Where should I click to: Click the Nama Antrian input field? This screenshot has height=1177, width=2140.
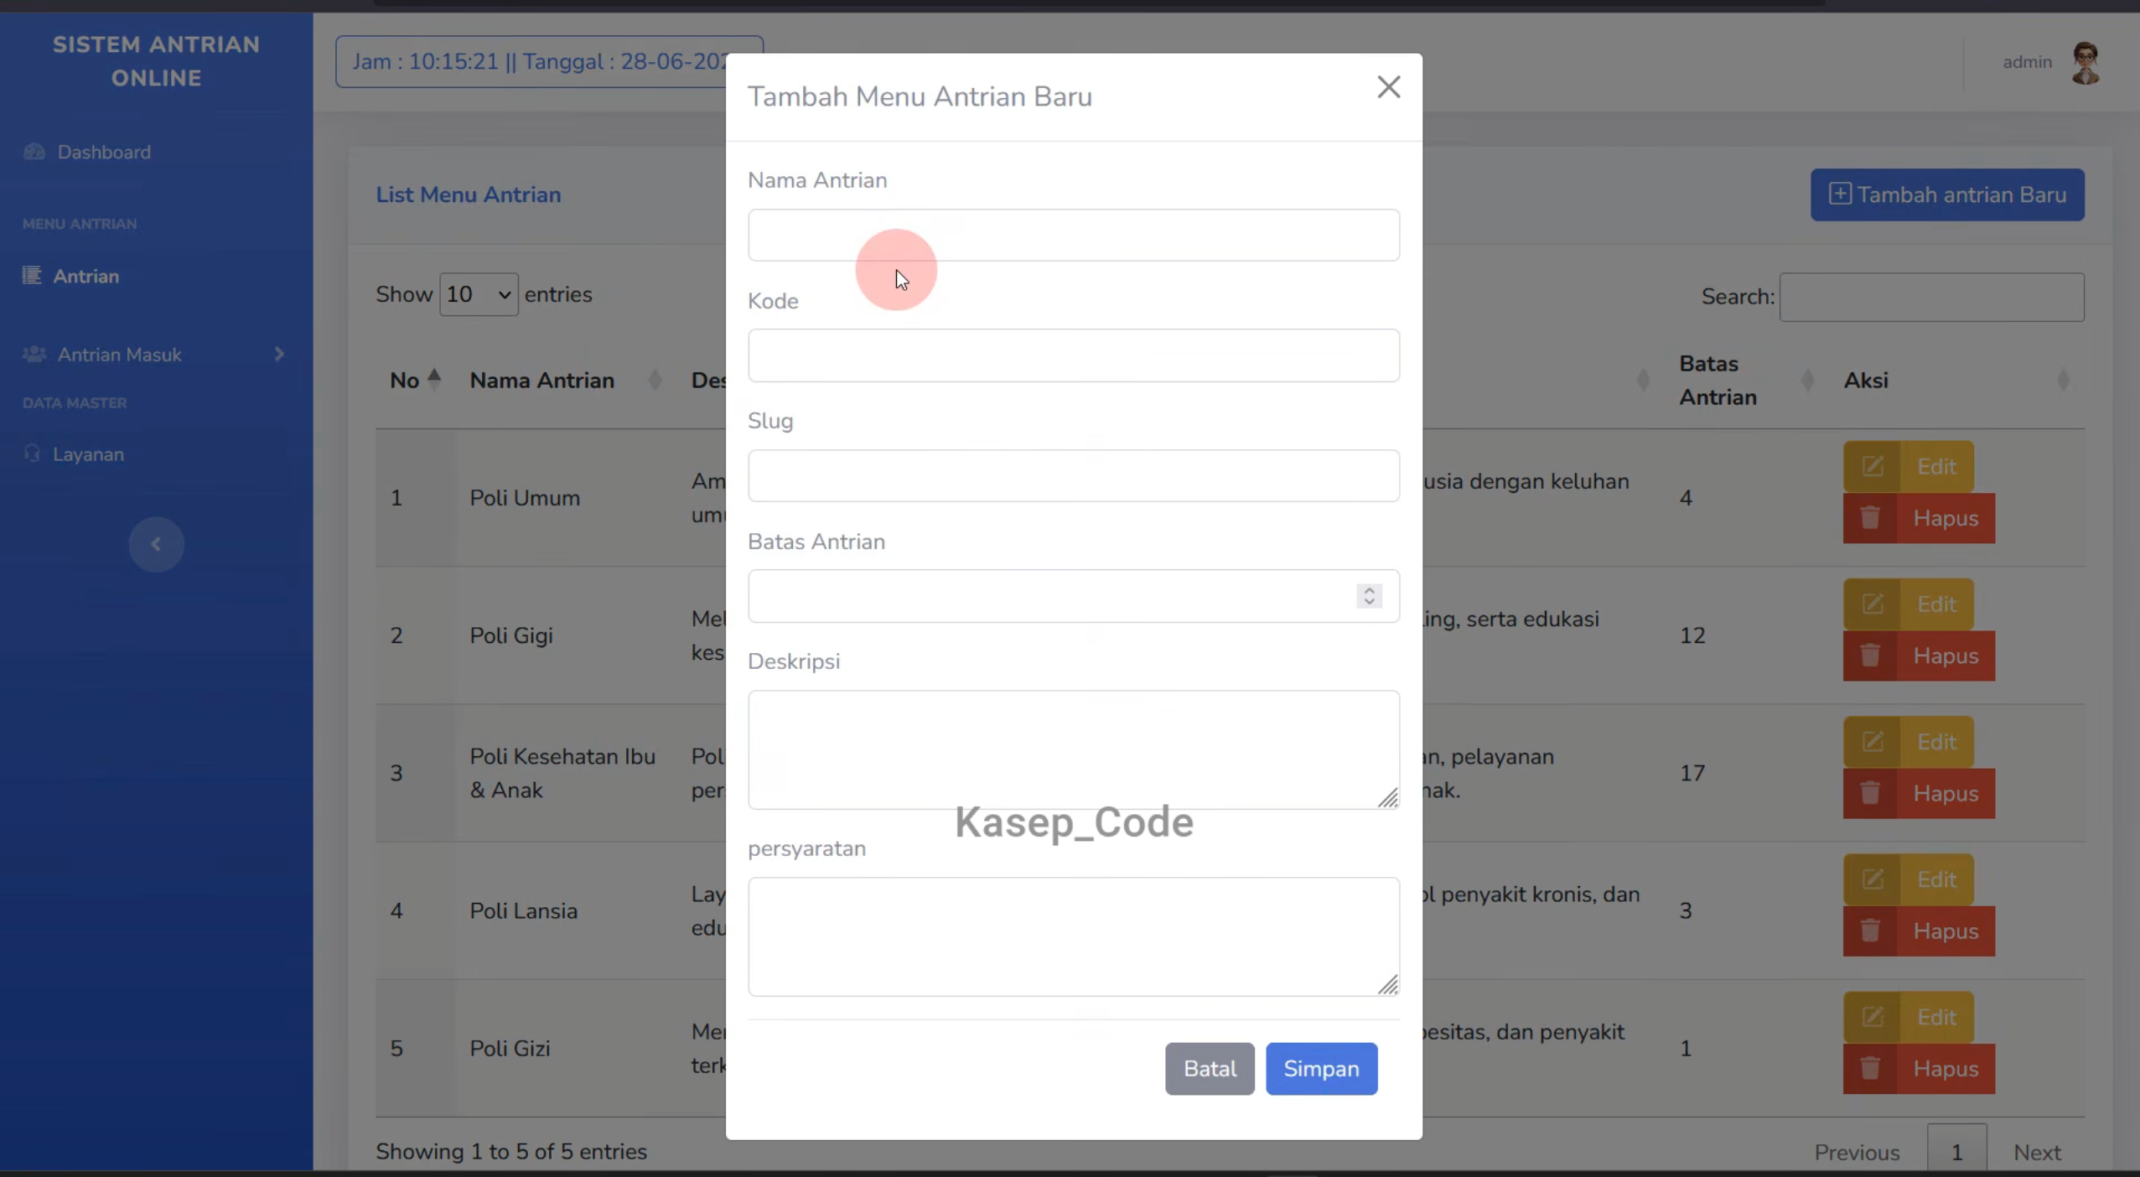click(1073, 235)
